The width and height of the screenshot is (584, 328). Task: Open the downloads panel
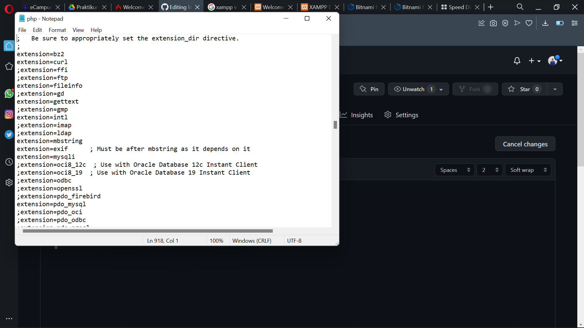tap(545, 23)
